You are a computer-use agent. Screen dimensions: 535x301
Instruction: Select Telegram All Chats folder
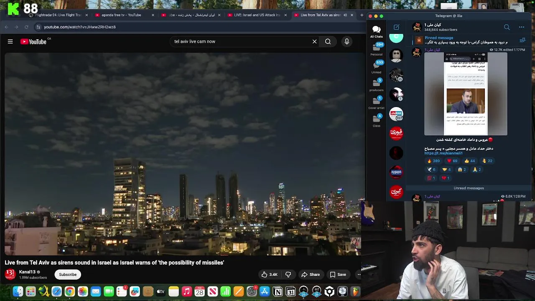pyautogui.click(x=376, y=31)
